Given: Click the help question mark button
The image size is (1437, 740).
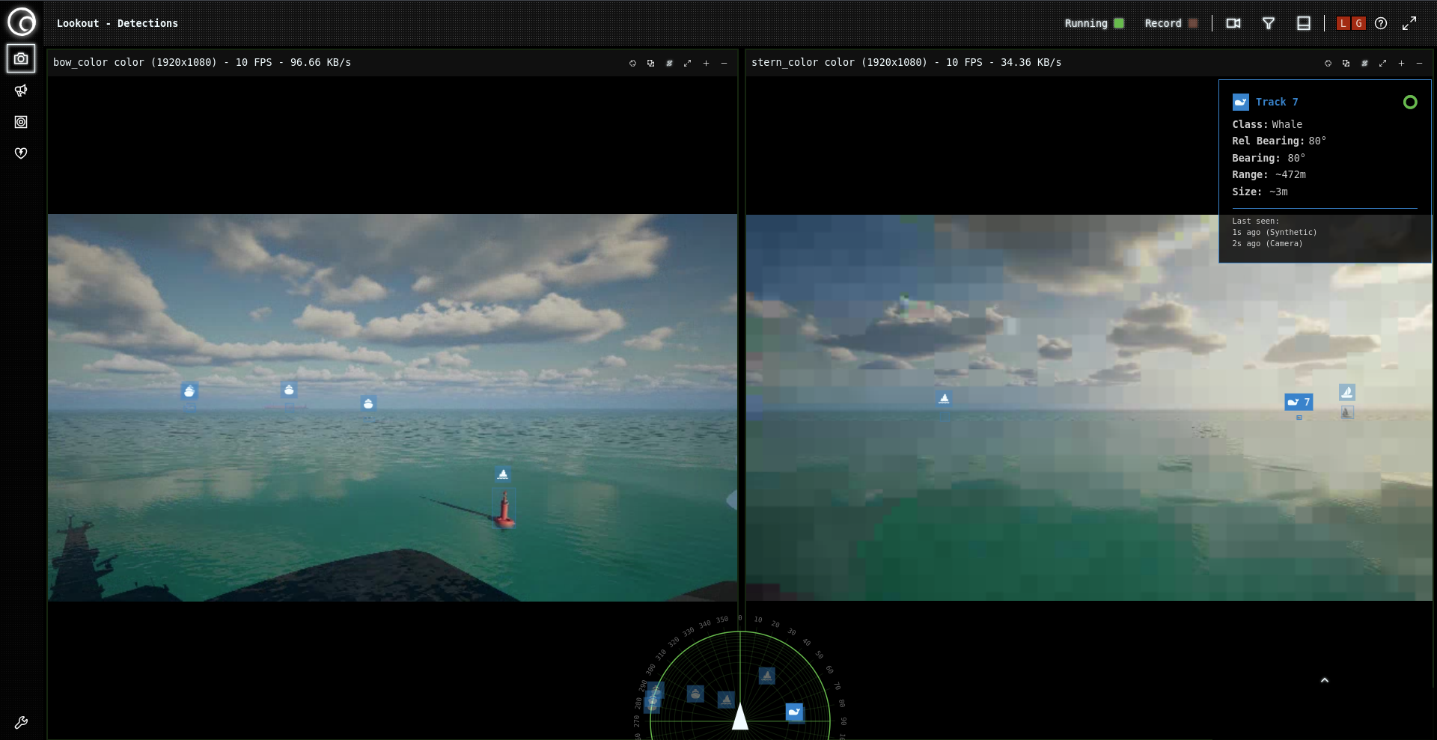Looking at the screenshot, I should tap(1381, 23).
